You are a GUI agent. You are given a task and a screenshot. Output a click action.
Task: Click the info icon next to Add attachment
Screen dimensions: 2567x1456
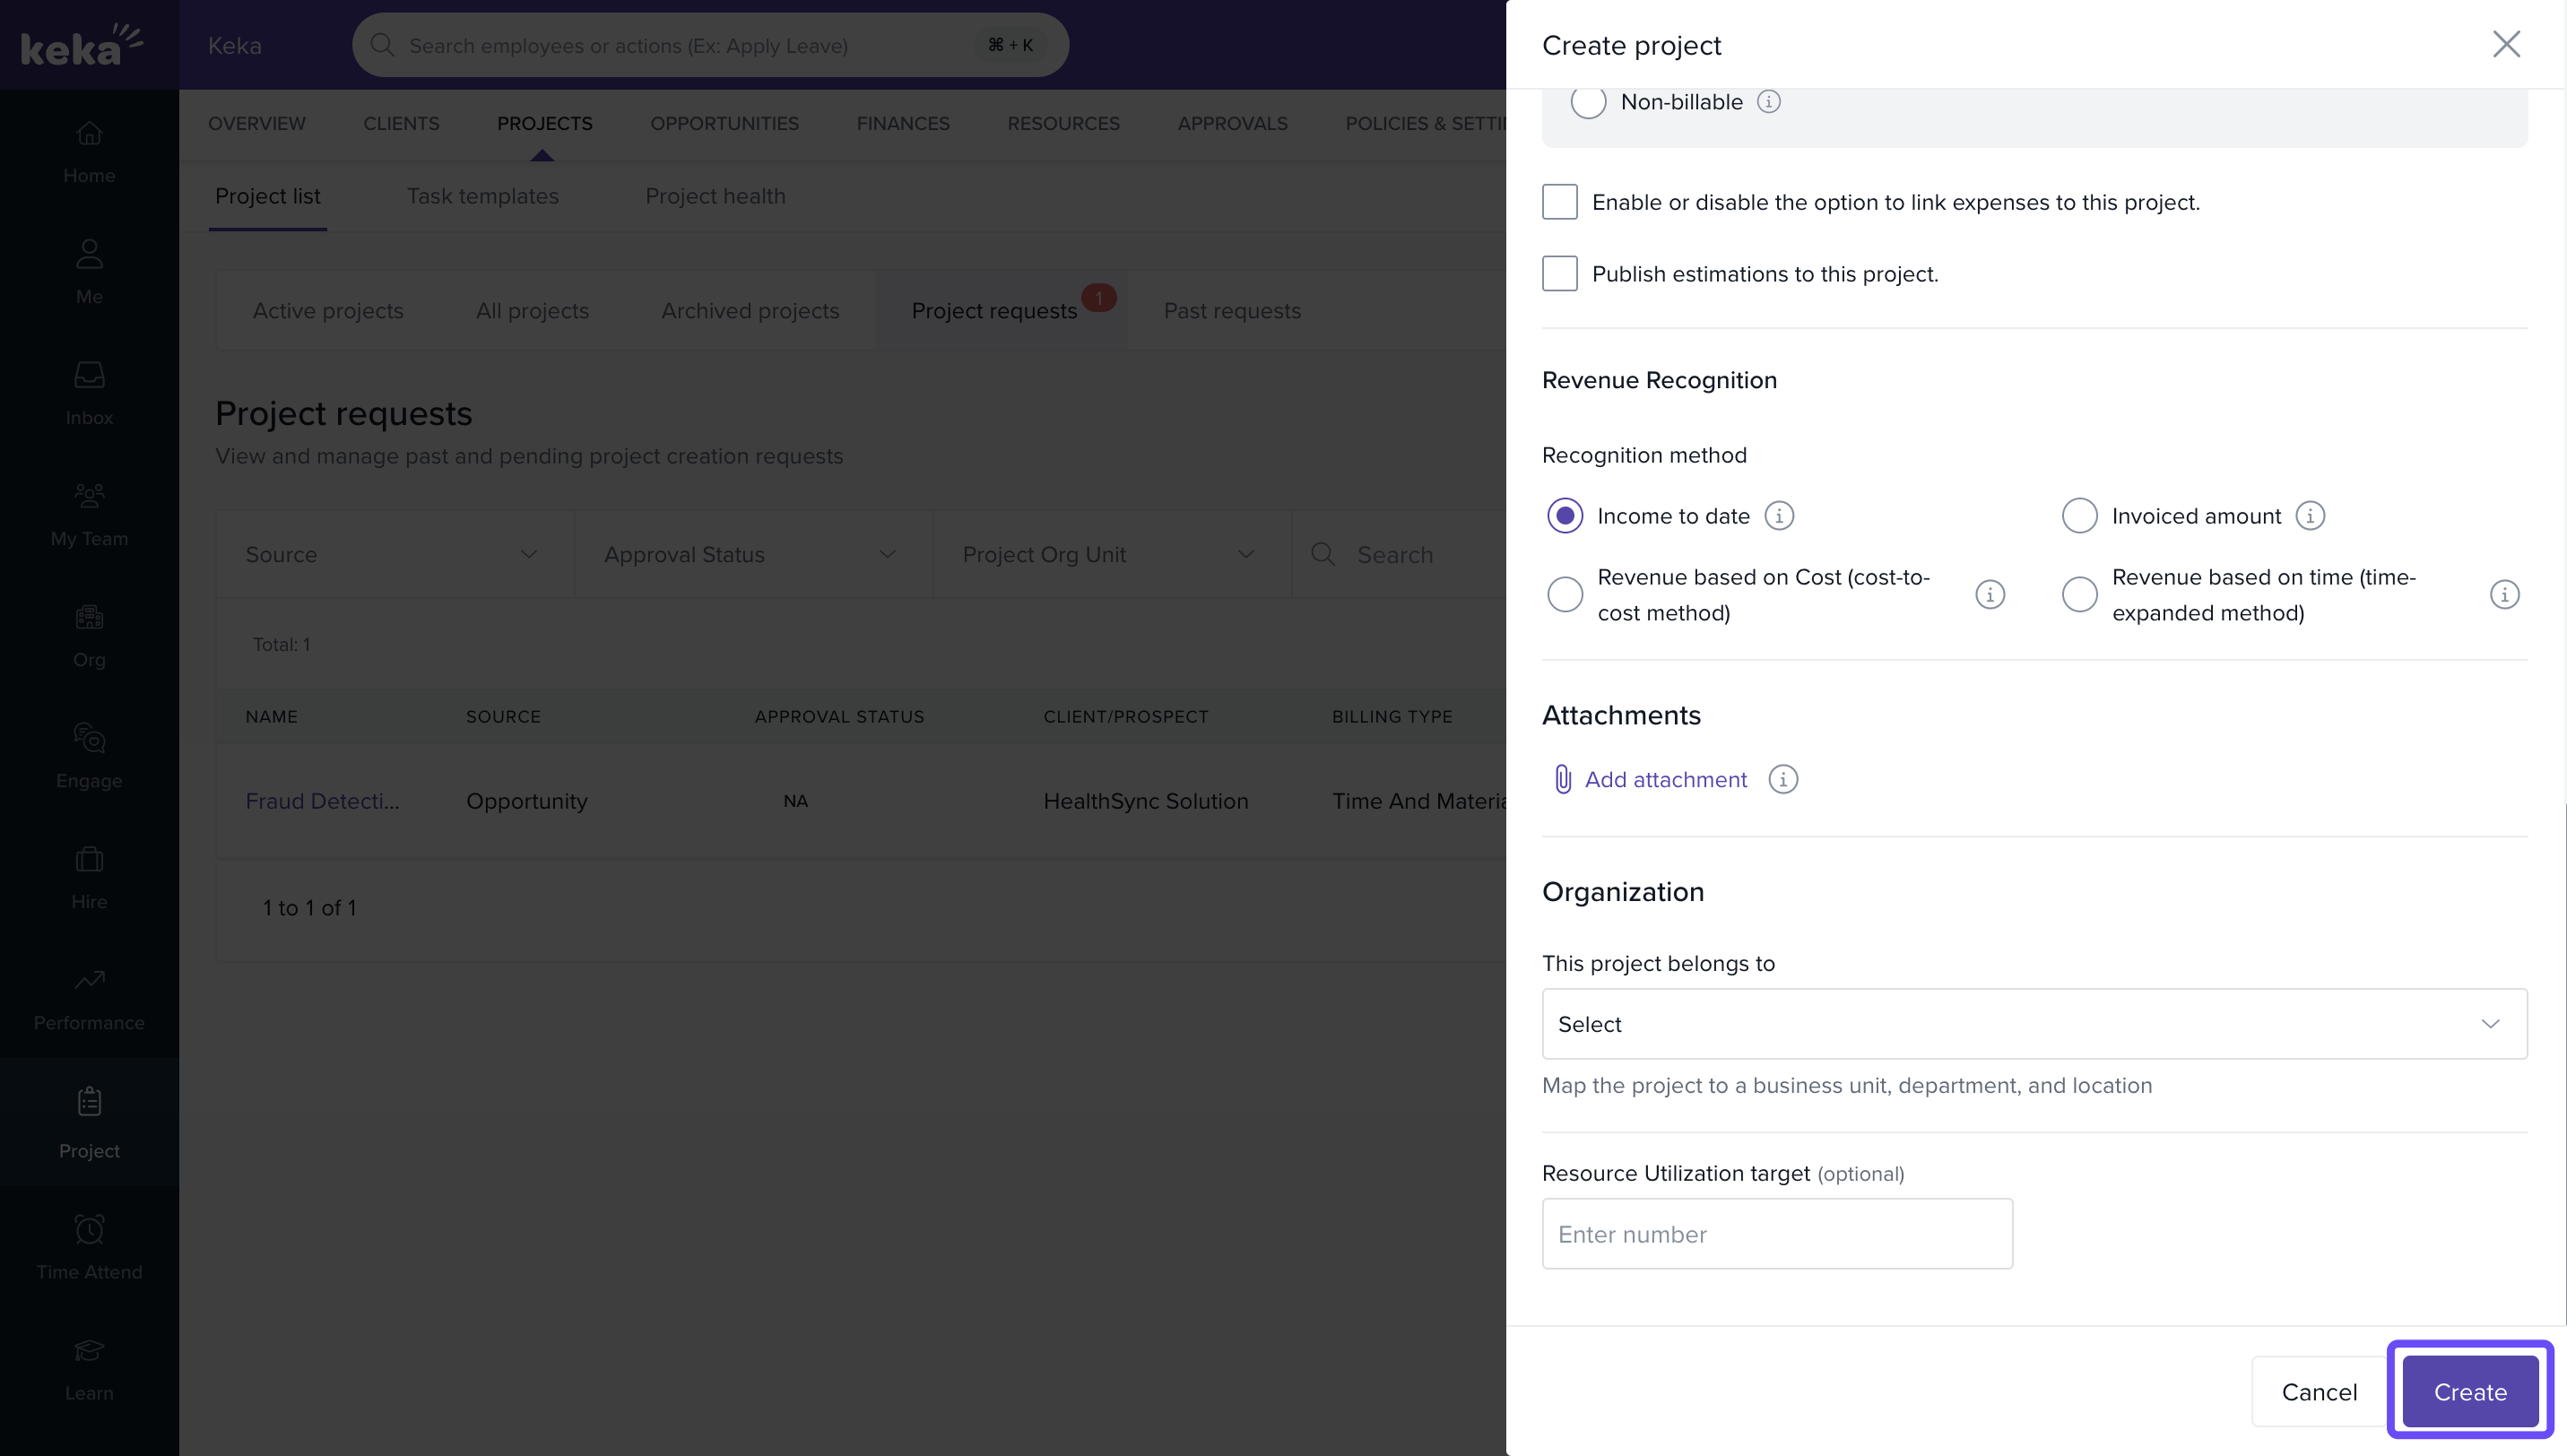point(1783,779)
